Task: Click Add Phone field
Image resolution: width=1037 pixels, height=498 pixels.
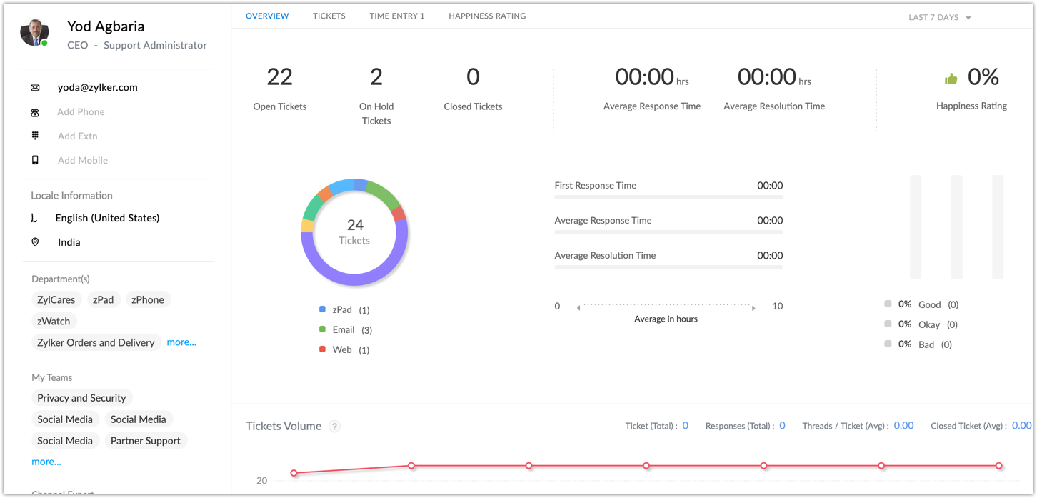Action: (81, 112)
